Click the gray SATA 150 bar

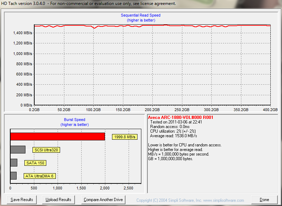point(14,163)
